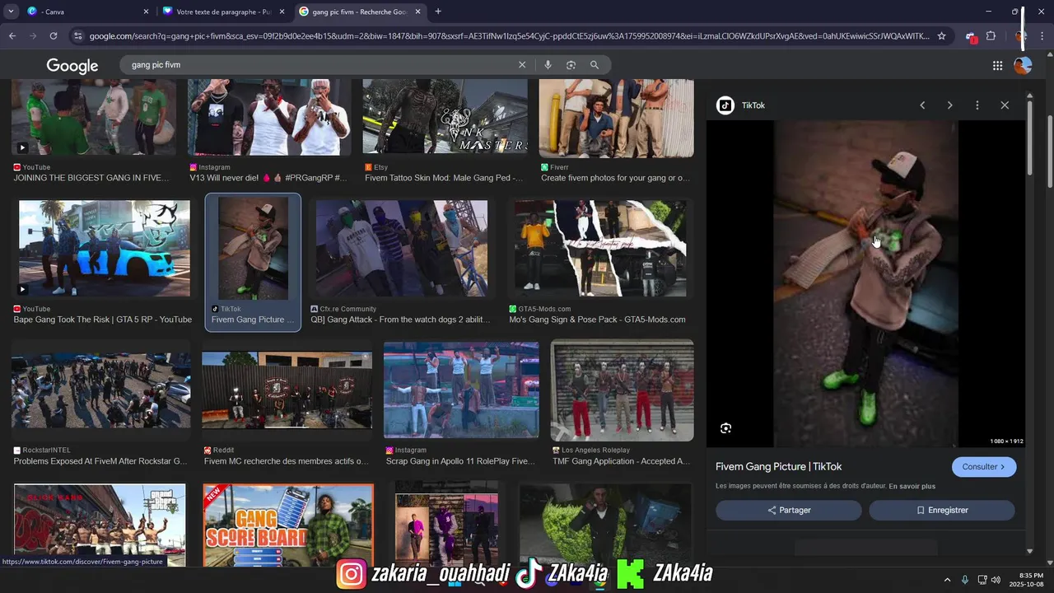Select the gang pic fivm search tab
This screenshot has height=593, width=1054.
coord(360,12)
